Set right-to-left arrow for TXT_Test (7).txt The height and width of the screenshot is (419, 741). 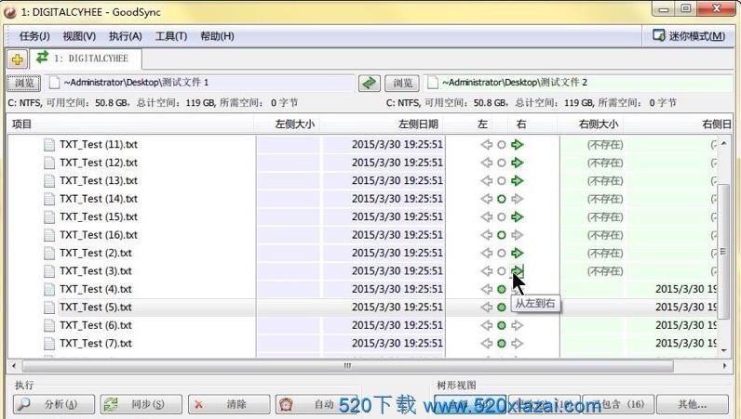[x=486, y=344]
